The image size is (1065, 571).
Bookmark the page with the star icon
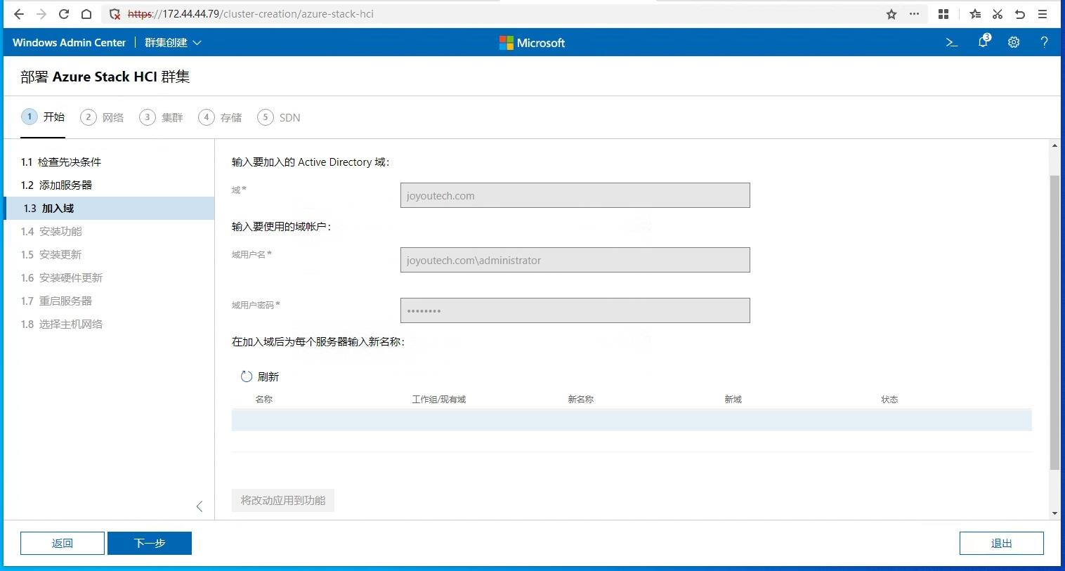pyautogui.click(x=891, y=14)
